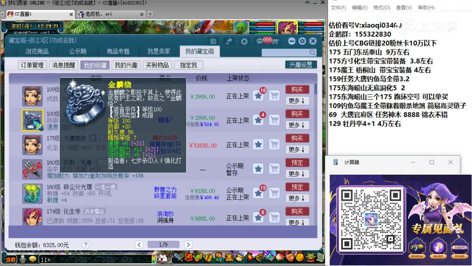Image resolution: width=472 pixels, height=266 pixels.
Task: Click 预定 for 爪刺·元身
Action: coord(297,163)
